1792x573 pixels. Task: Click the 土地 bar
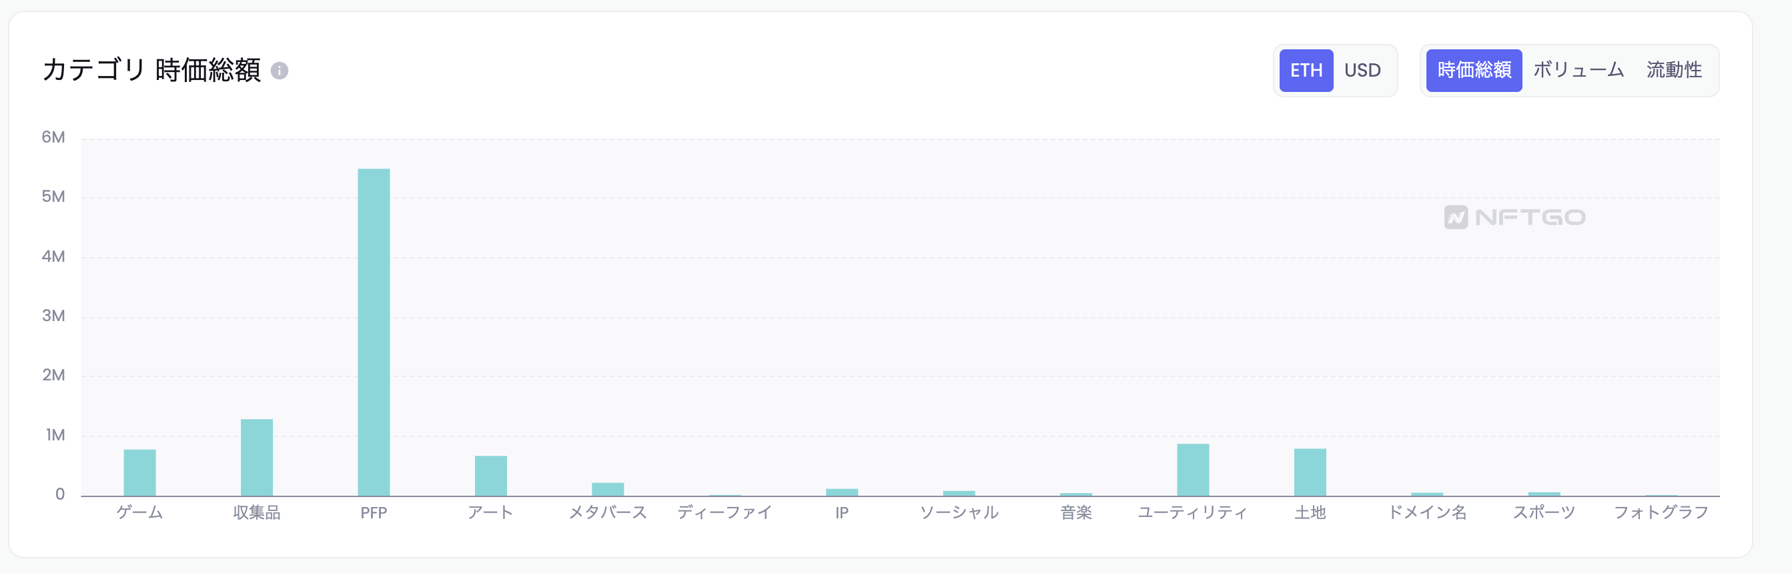coord(1310,472)
